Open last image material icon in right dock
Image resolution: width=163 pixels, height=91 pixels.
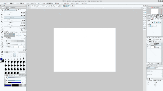(144, 28)
